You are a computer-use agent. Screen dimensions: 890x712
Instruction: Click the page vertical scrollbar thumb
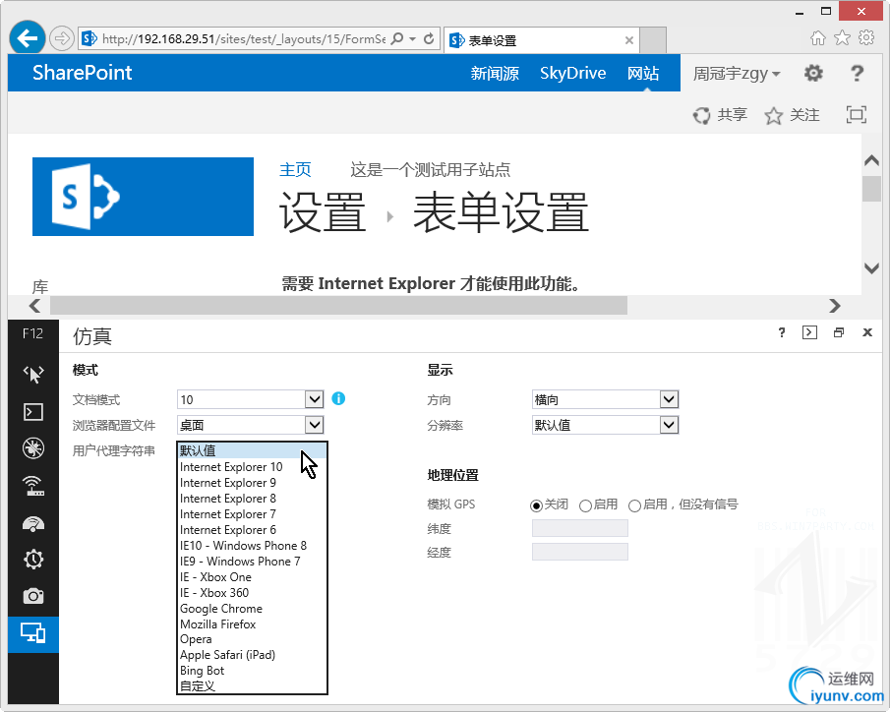click(x=871, y=189)
